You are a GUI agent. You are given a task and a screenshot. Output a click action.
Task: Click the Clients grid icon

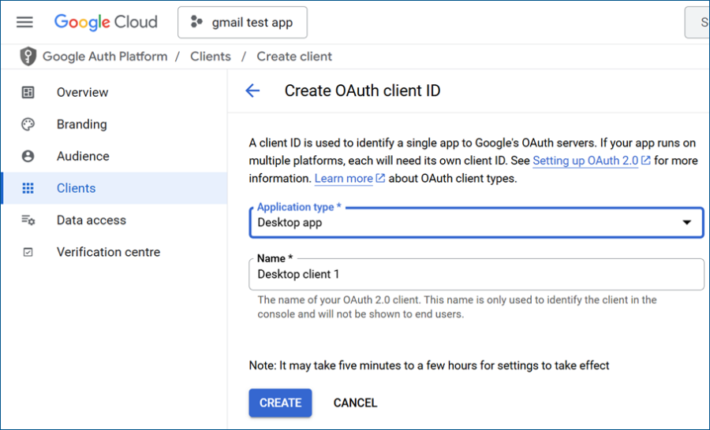(28, 188)
